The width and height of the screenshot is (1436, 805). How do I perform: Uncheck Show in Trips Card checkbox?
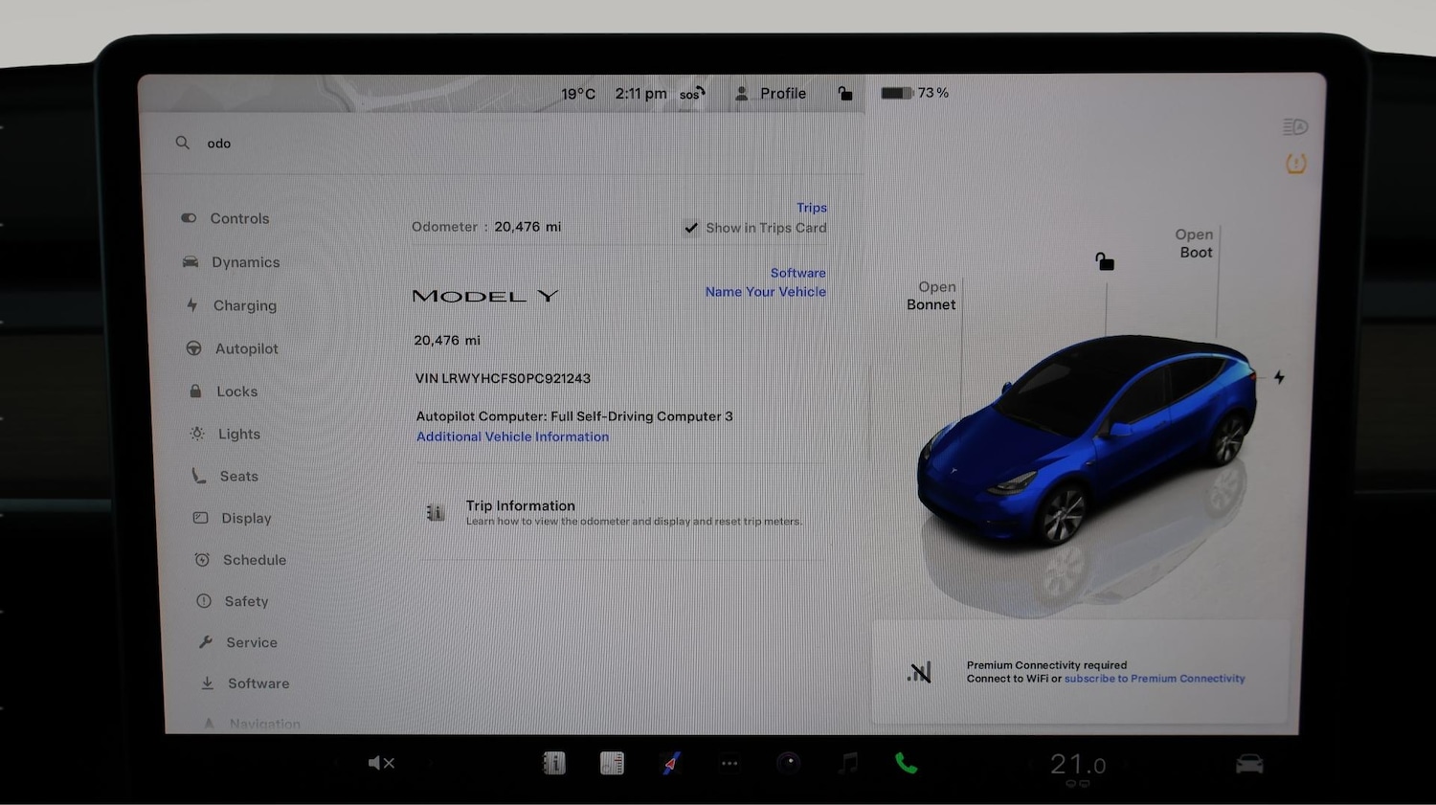(x=690, y=228)
